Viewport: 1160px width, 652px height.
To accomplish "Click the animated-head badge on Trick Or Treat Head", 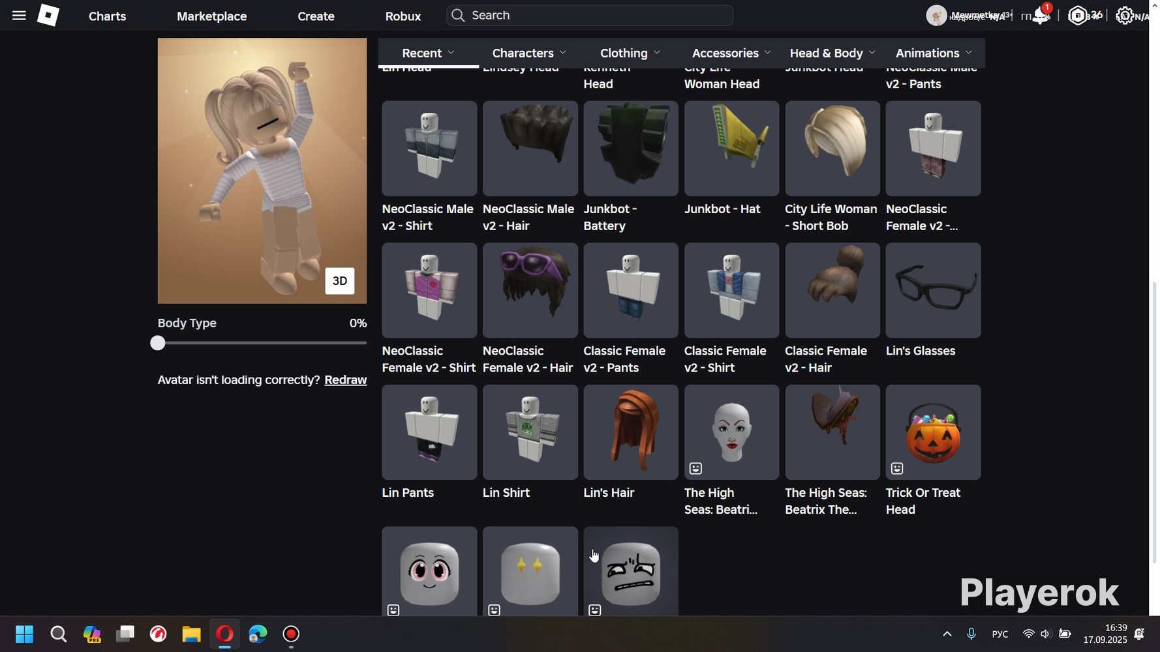I will pyautogui.click(x=897, y=468).
